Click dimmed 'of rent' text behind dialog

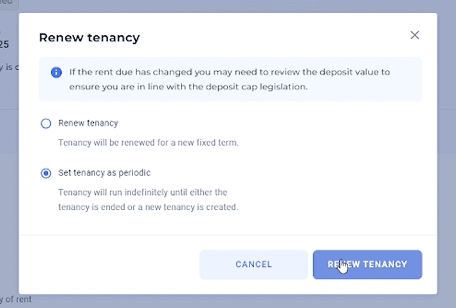click(x=15, y=299)
